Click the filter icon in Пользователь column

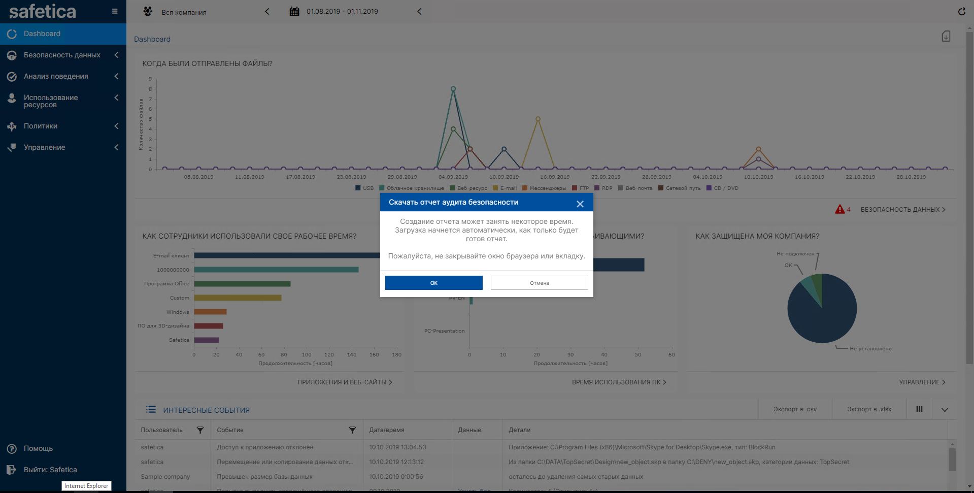click(200, 430)
